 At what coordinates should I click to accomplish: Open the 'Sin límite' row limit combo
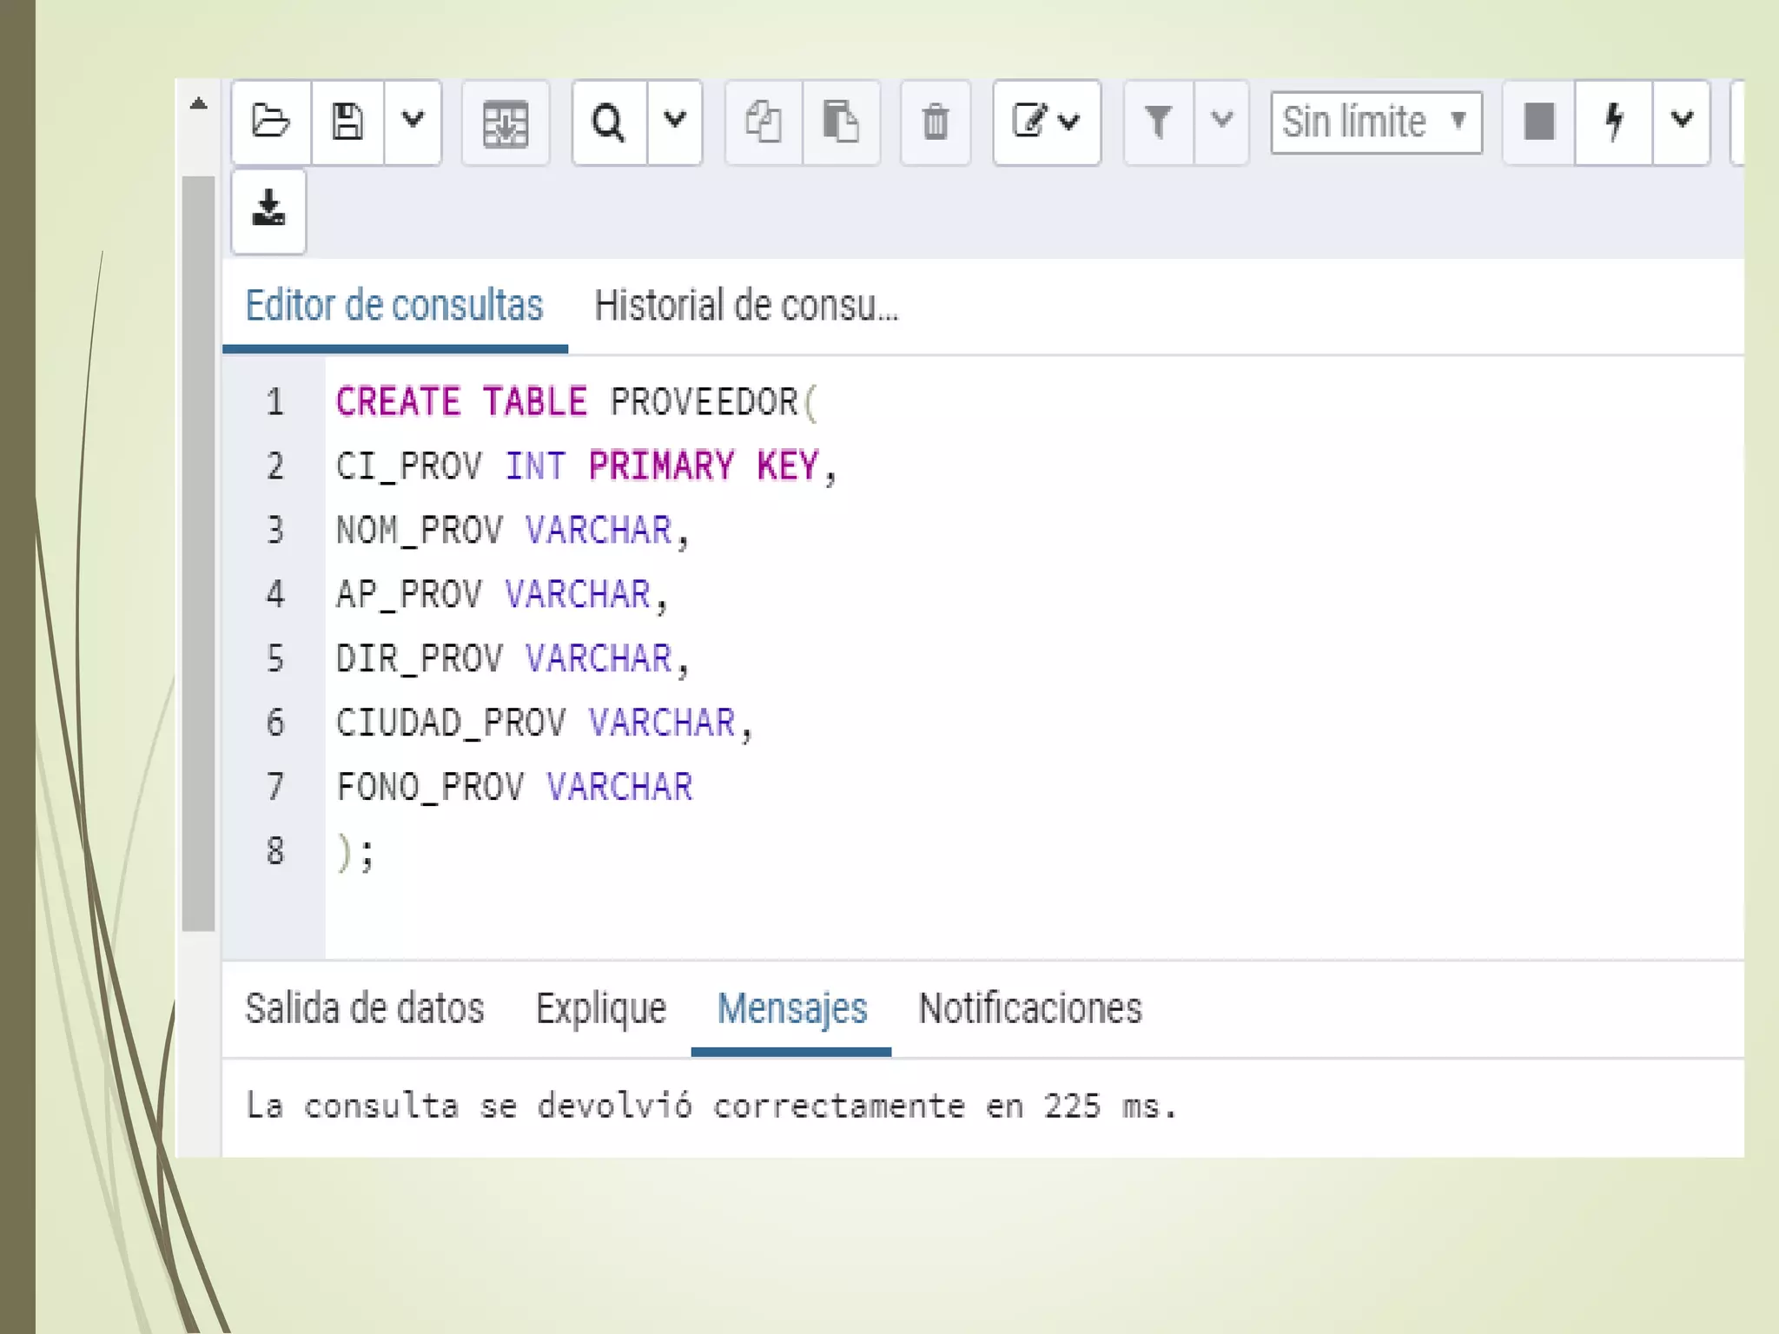[1375, 122]
